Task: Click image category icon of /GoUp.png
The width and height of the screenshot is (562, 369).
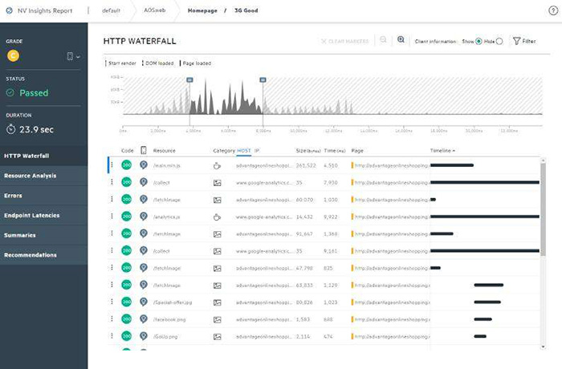Action: point(218,337)
